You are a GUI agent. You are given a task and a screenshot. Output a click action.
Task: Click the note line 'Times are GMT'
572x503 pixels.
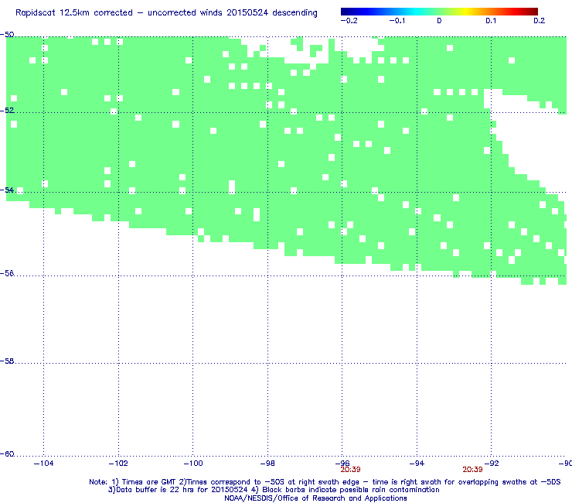coord(149,482)
